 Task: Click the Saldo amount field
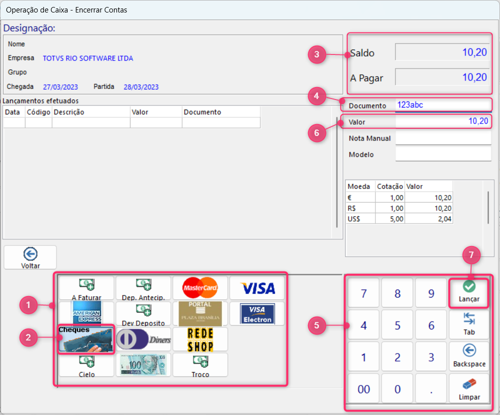pyautogui.click(x=442, y=52)
